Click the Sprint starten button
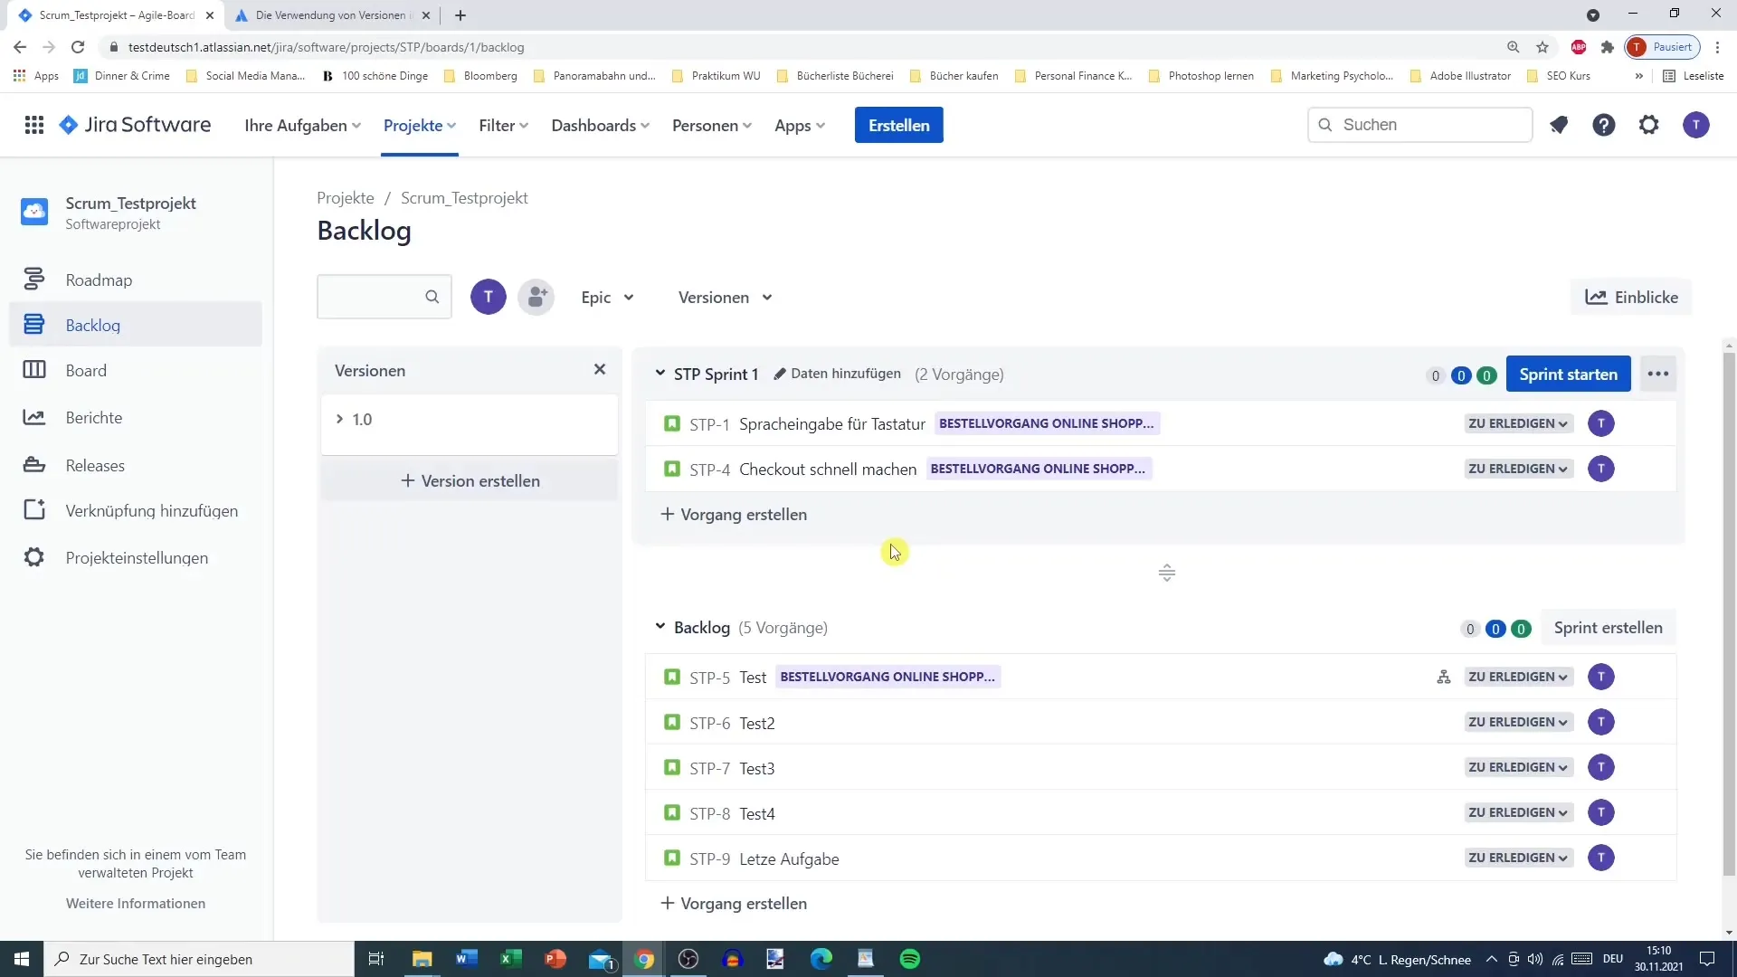 tap(1568, 374)
